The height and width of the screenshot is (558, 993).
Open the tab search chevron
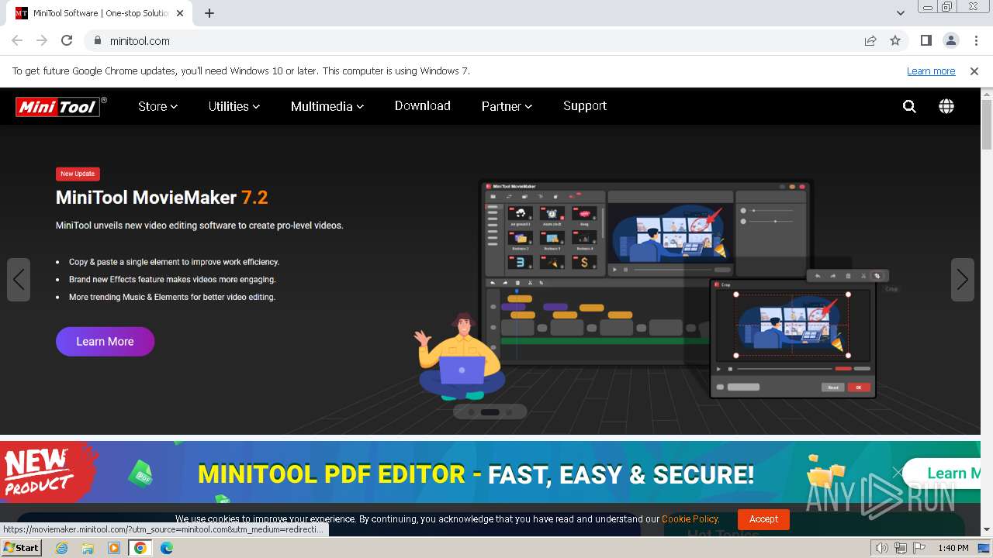pyautogui.click(x=901, y=13)
